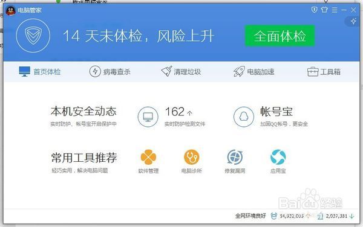
Task: Select the 工具箱 toolbox tab
Action: pos(324,72)
